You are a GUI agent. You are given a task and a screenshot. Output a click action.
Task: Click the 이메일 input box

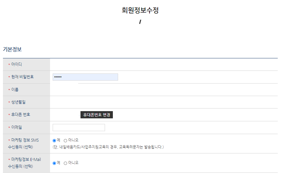click(x=79, y=128)
